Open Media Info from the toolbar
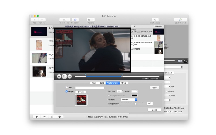216x135 pixels. (75, 20)
